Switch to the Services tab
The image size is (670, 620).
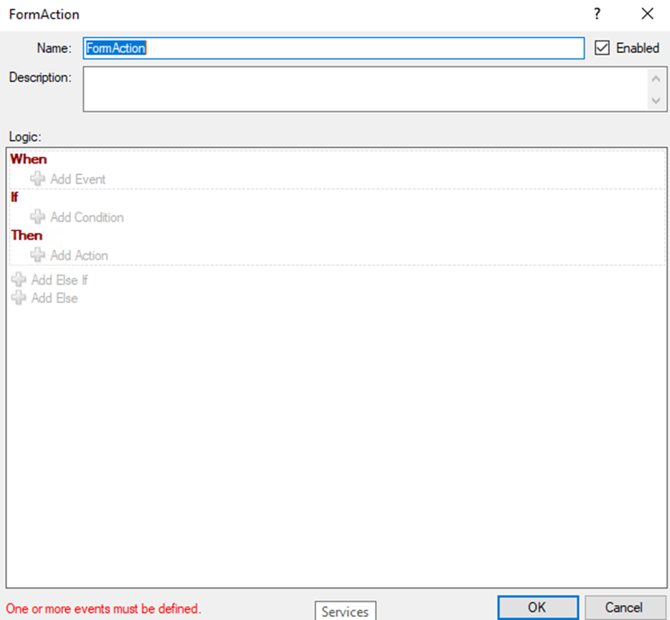click(x=345, y=611)
